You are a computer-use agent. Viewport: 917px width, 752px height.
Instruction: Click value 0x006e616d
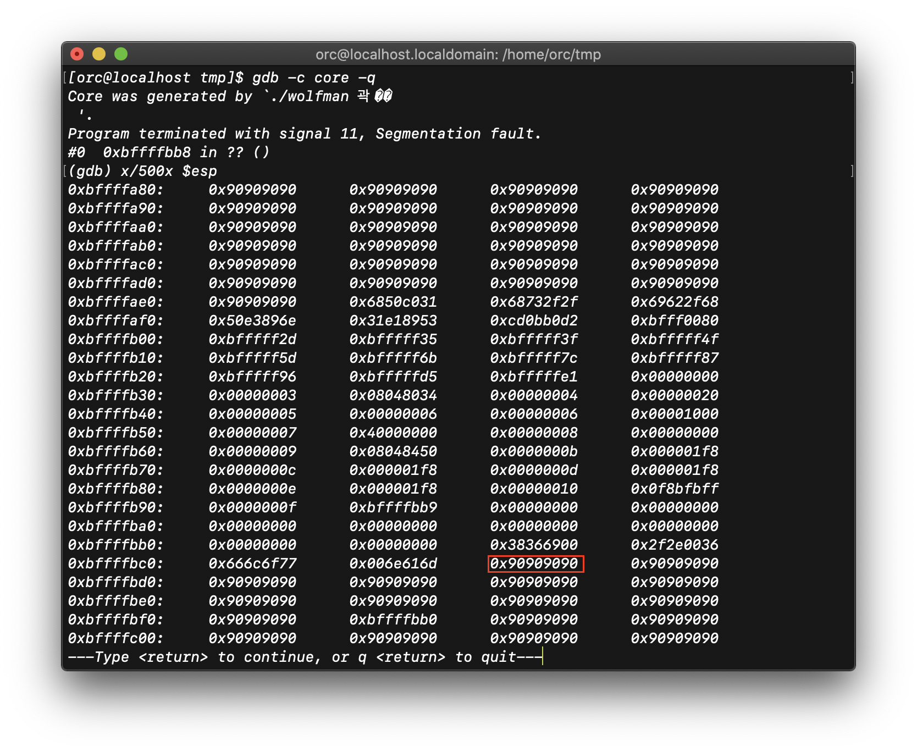[x=393, y=564]
